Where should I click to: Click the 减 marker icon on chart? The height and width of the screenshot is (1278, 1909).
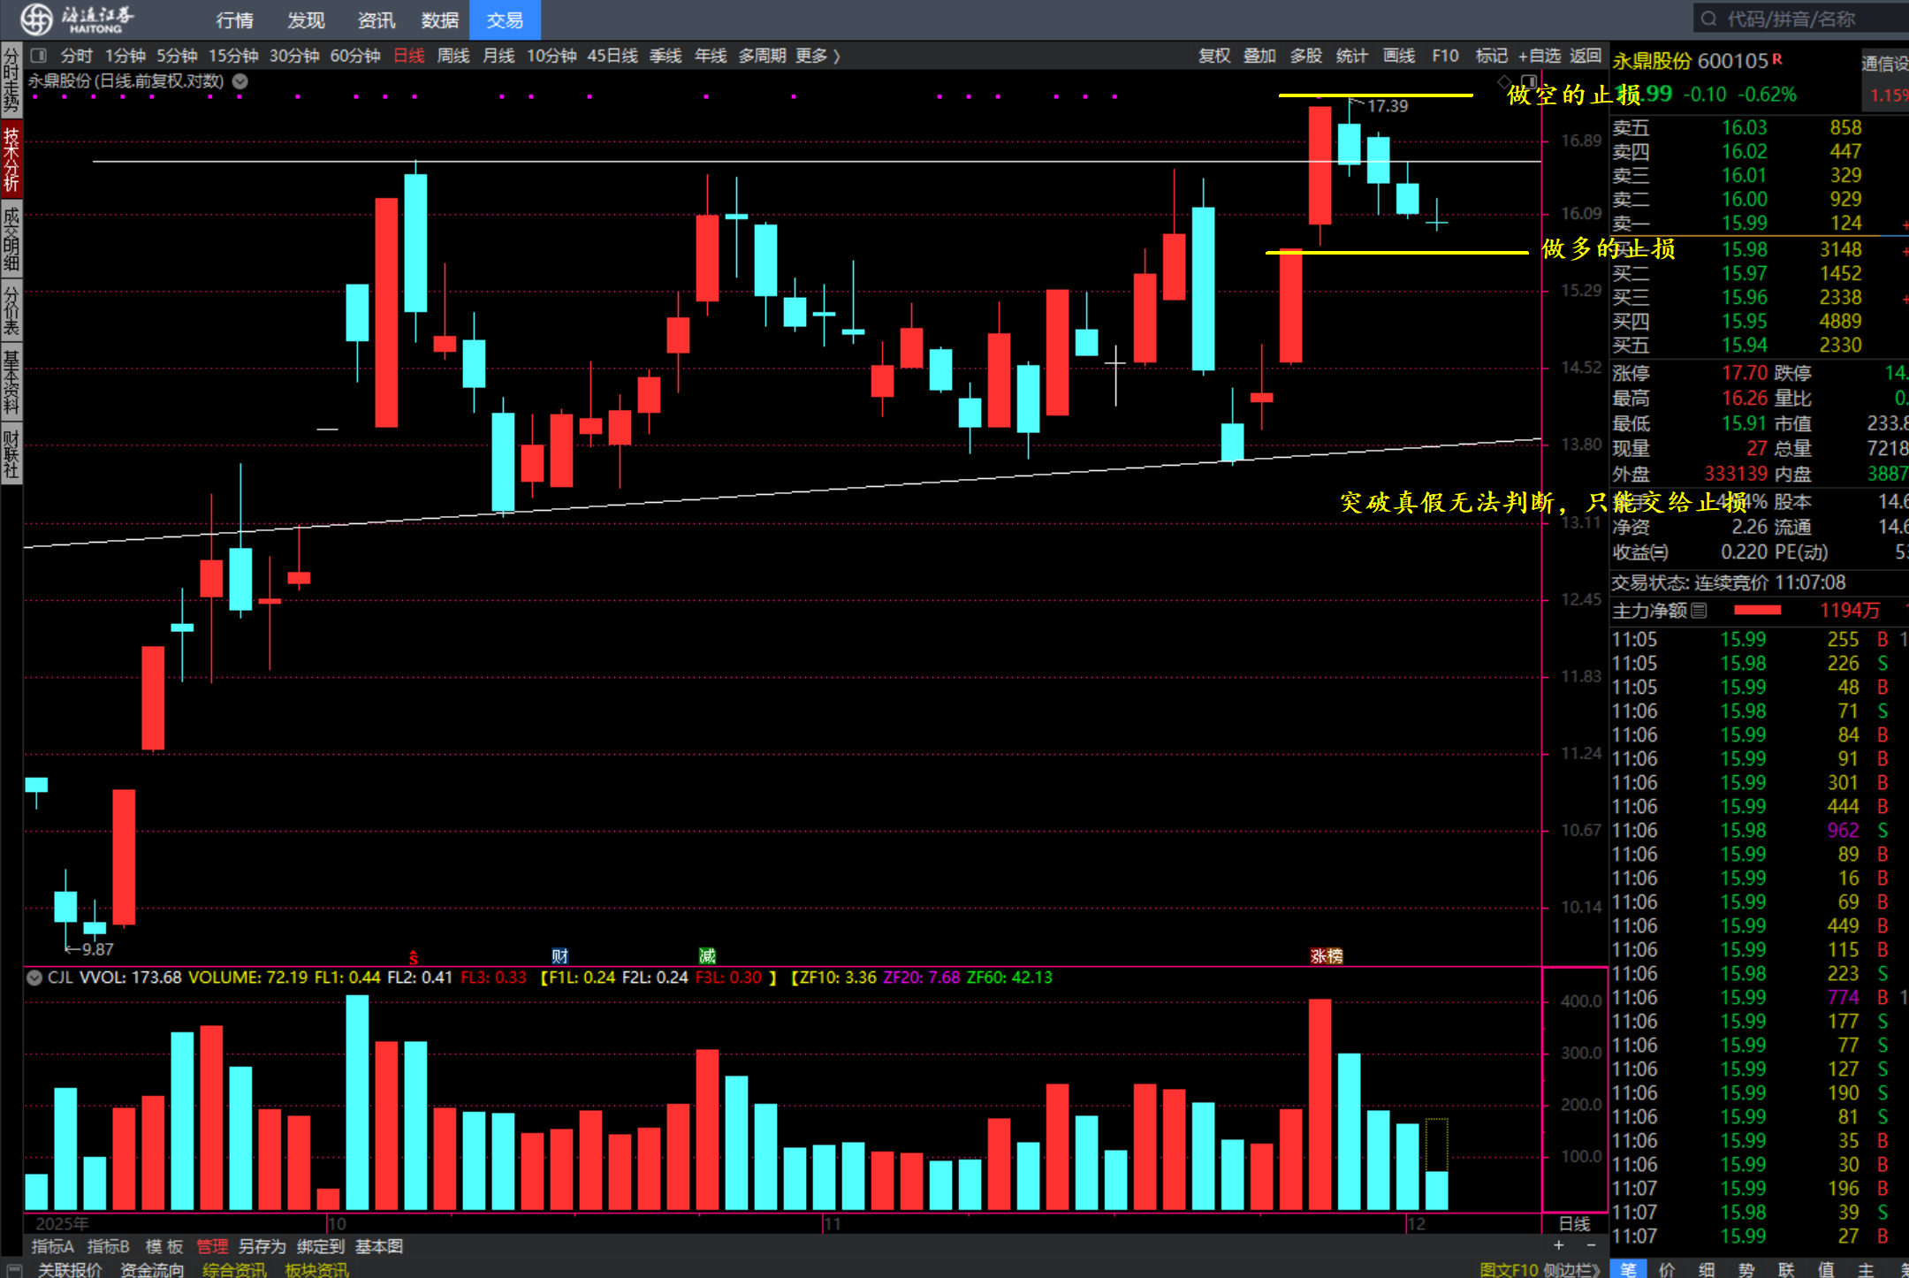pyautogui.click(x=707, y=955)
